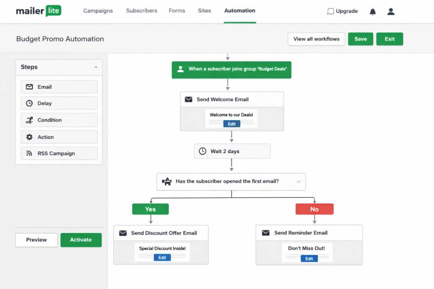Click the RSS Campaign feed icon
The height and width of the screenshot is (289, 434).
pyautogui.click(x=29, y=153)
